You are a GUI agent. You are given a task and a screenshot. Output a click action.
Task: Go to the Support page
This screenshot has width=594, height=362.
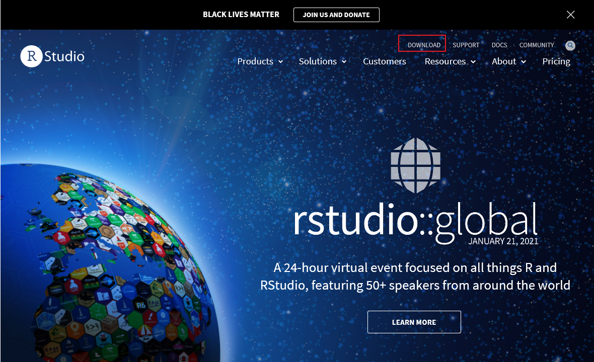click(x=466, y=45)
